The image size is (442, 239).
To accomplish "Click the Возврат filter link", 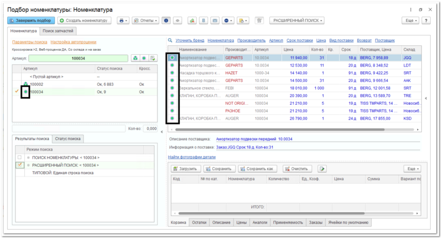I will (364, 40).
